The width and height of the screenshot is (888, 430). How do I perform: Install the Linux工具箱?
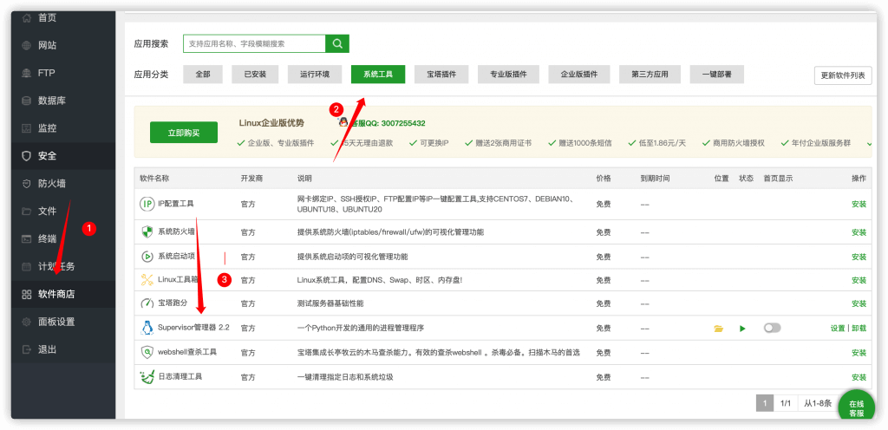click(859, 280)
